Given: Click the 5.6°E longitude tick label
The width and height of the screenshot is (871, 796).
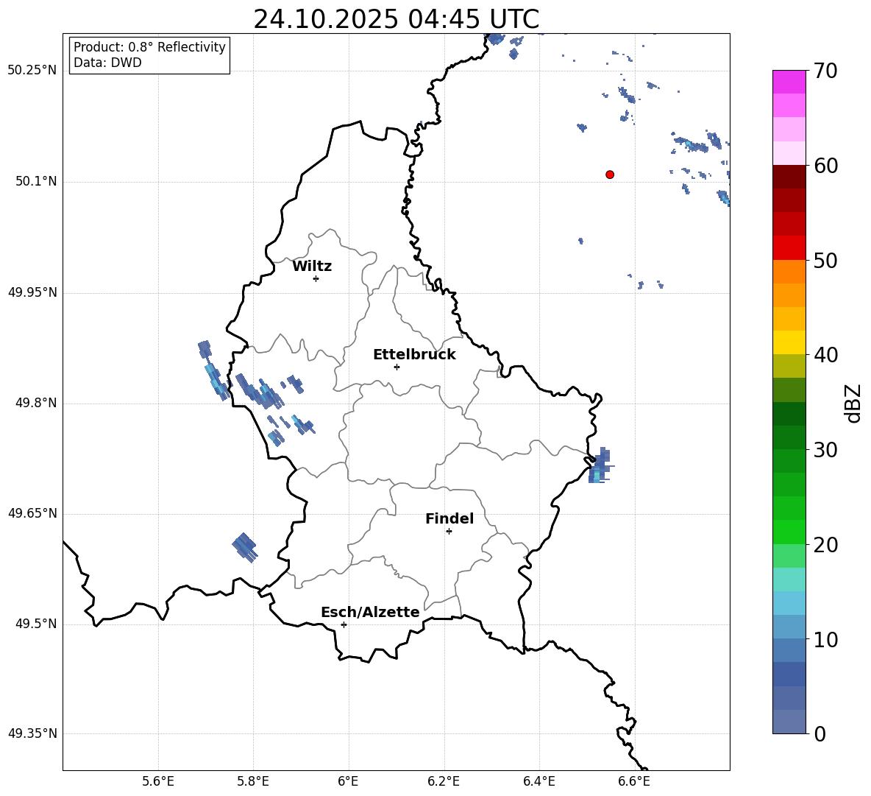Looking at the screenshot, I should (x=158, y=781).
